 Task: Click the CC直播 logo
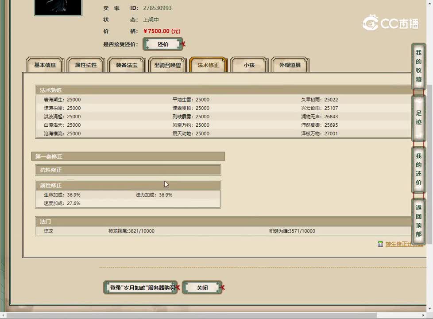[390, 23]
